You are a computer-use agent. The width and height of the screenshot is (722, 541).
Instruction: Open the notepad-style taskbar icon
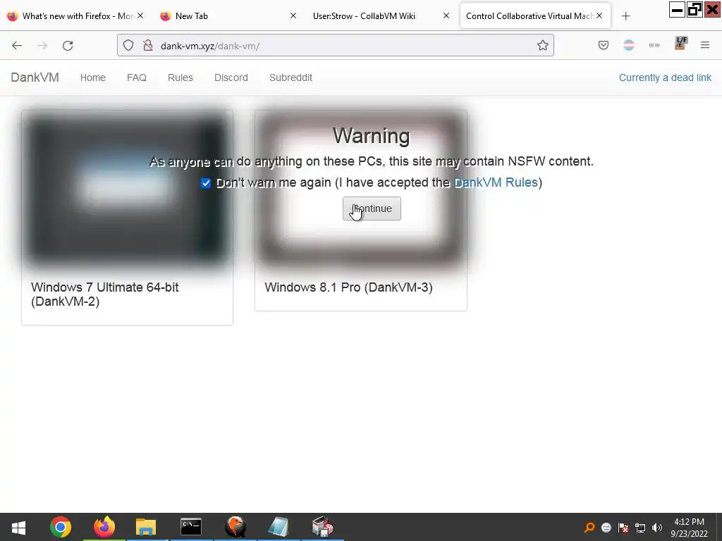coord(278,527)
